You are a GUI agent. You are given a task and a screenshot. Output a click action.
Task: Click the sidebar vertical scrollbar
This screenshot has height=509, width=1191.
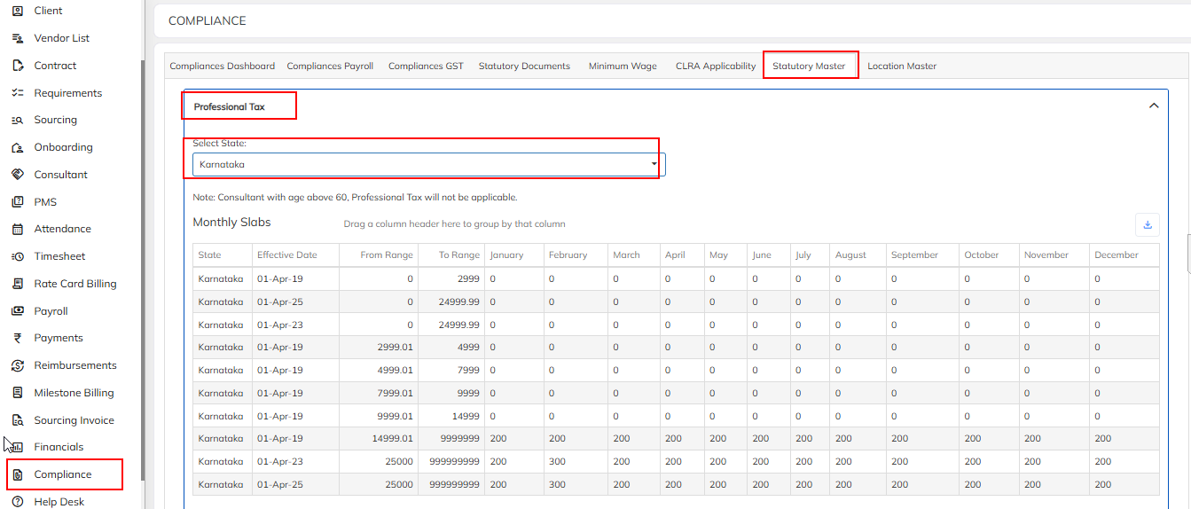[x=141, y=266]
